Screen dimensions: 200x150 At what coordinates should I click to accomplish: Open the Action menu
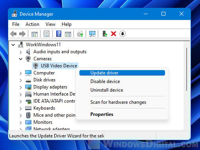[32, 24]
